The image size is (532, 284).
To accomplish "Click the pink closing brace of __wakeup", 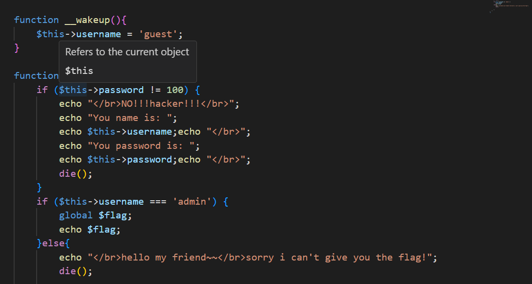I will click(x=17, y=48).
